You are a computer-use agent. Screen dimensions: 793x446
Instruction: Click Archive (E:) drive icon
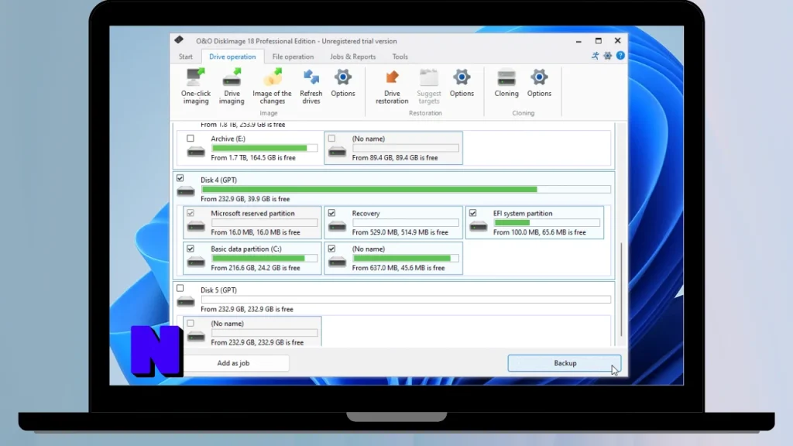pos(196,151)
